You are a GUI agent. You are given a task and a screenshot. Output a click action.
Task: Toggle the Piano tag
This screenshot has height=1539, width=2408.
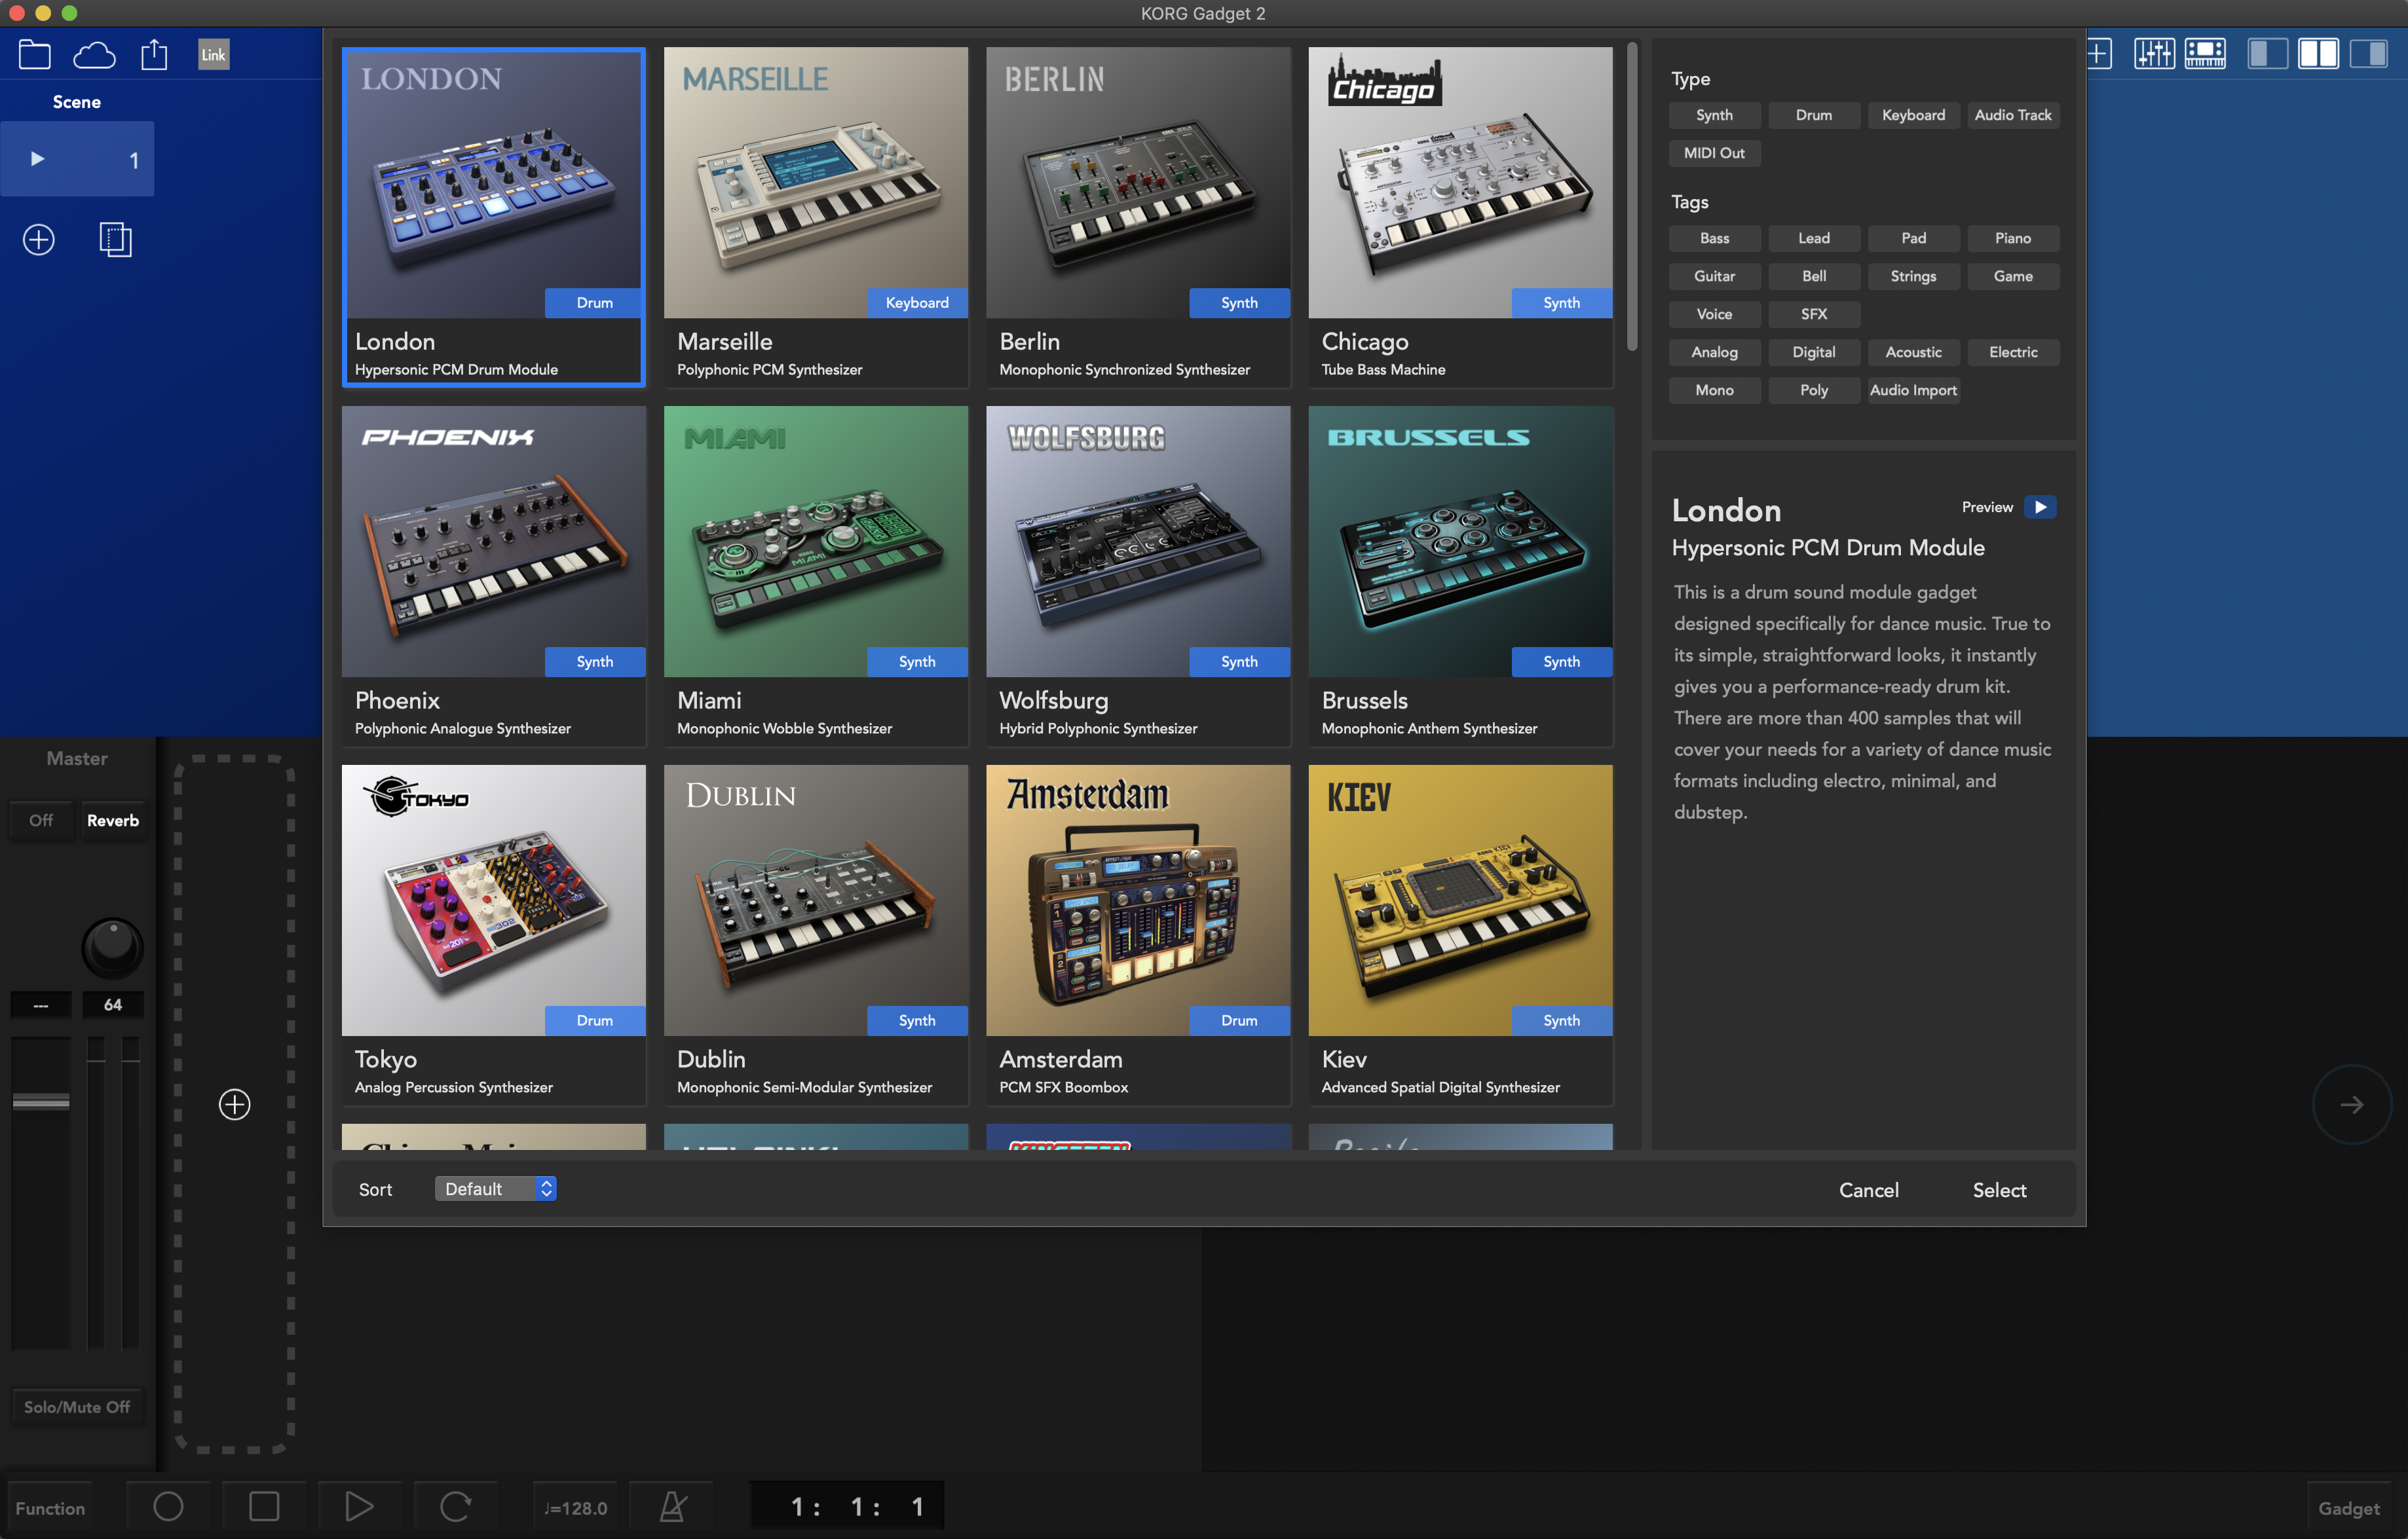2013,238
